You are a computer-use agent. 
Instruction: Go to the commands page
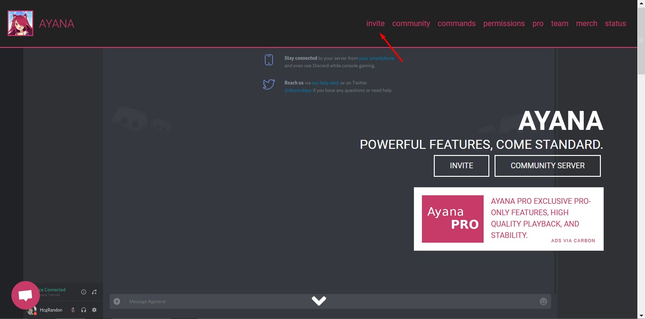coord(457,23)
